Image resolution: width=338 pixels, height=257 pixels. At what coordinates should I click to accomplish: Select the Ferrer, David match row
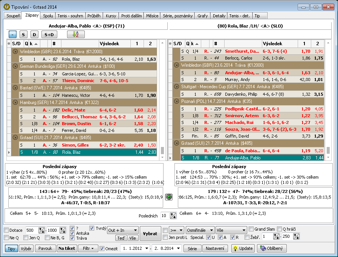(x=88, y=130)
